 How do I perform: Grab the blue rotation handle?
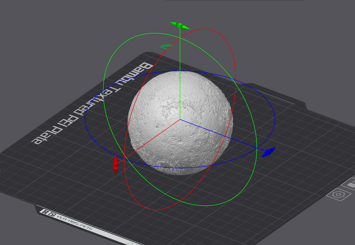point(268,153)
